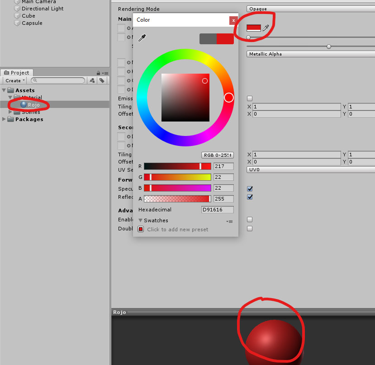Click the Search by Type filter icon
This screenshot has width=375, height=365.
point(92,80)
